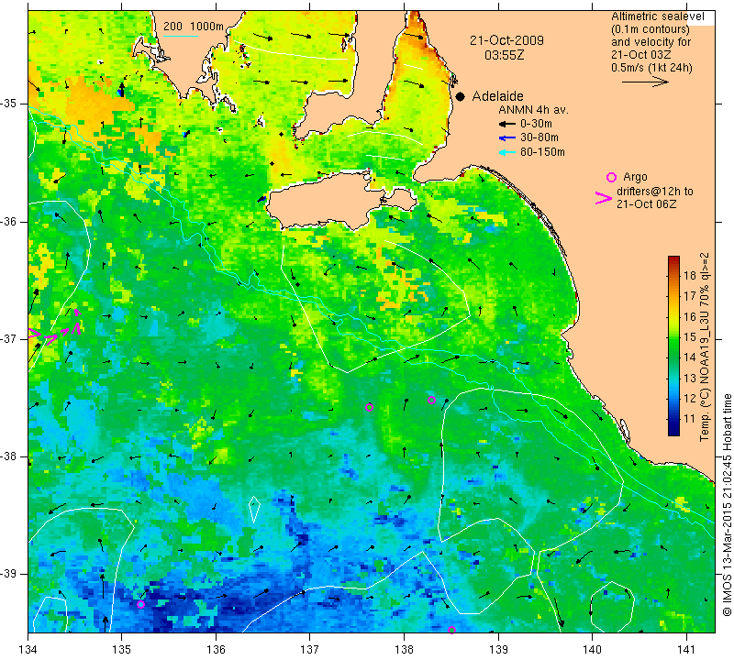
Task: Click the Temp. (°C) NOAA19_L3U colorbar title
Action: pyautogui.click(x=705, y=346)
